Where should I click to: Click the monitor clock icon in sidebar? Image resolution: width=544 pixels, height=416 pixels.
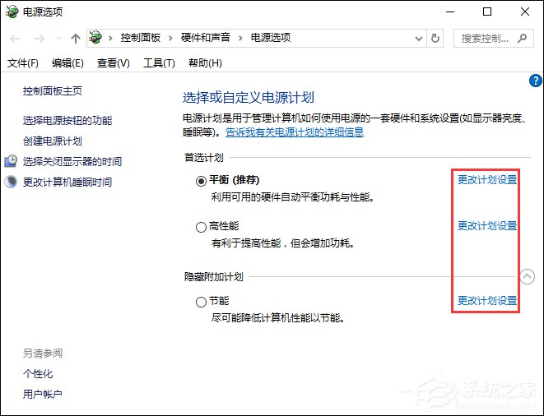pos(11,161)
